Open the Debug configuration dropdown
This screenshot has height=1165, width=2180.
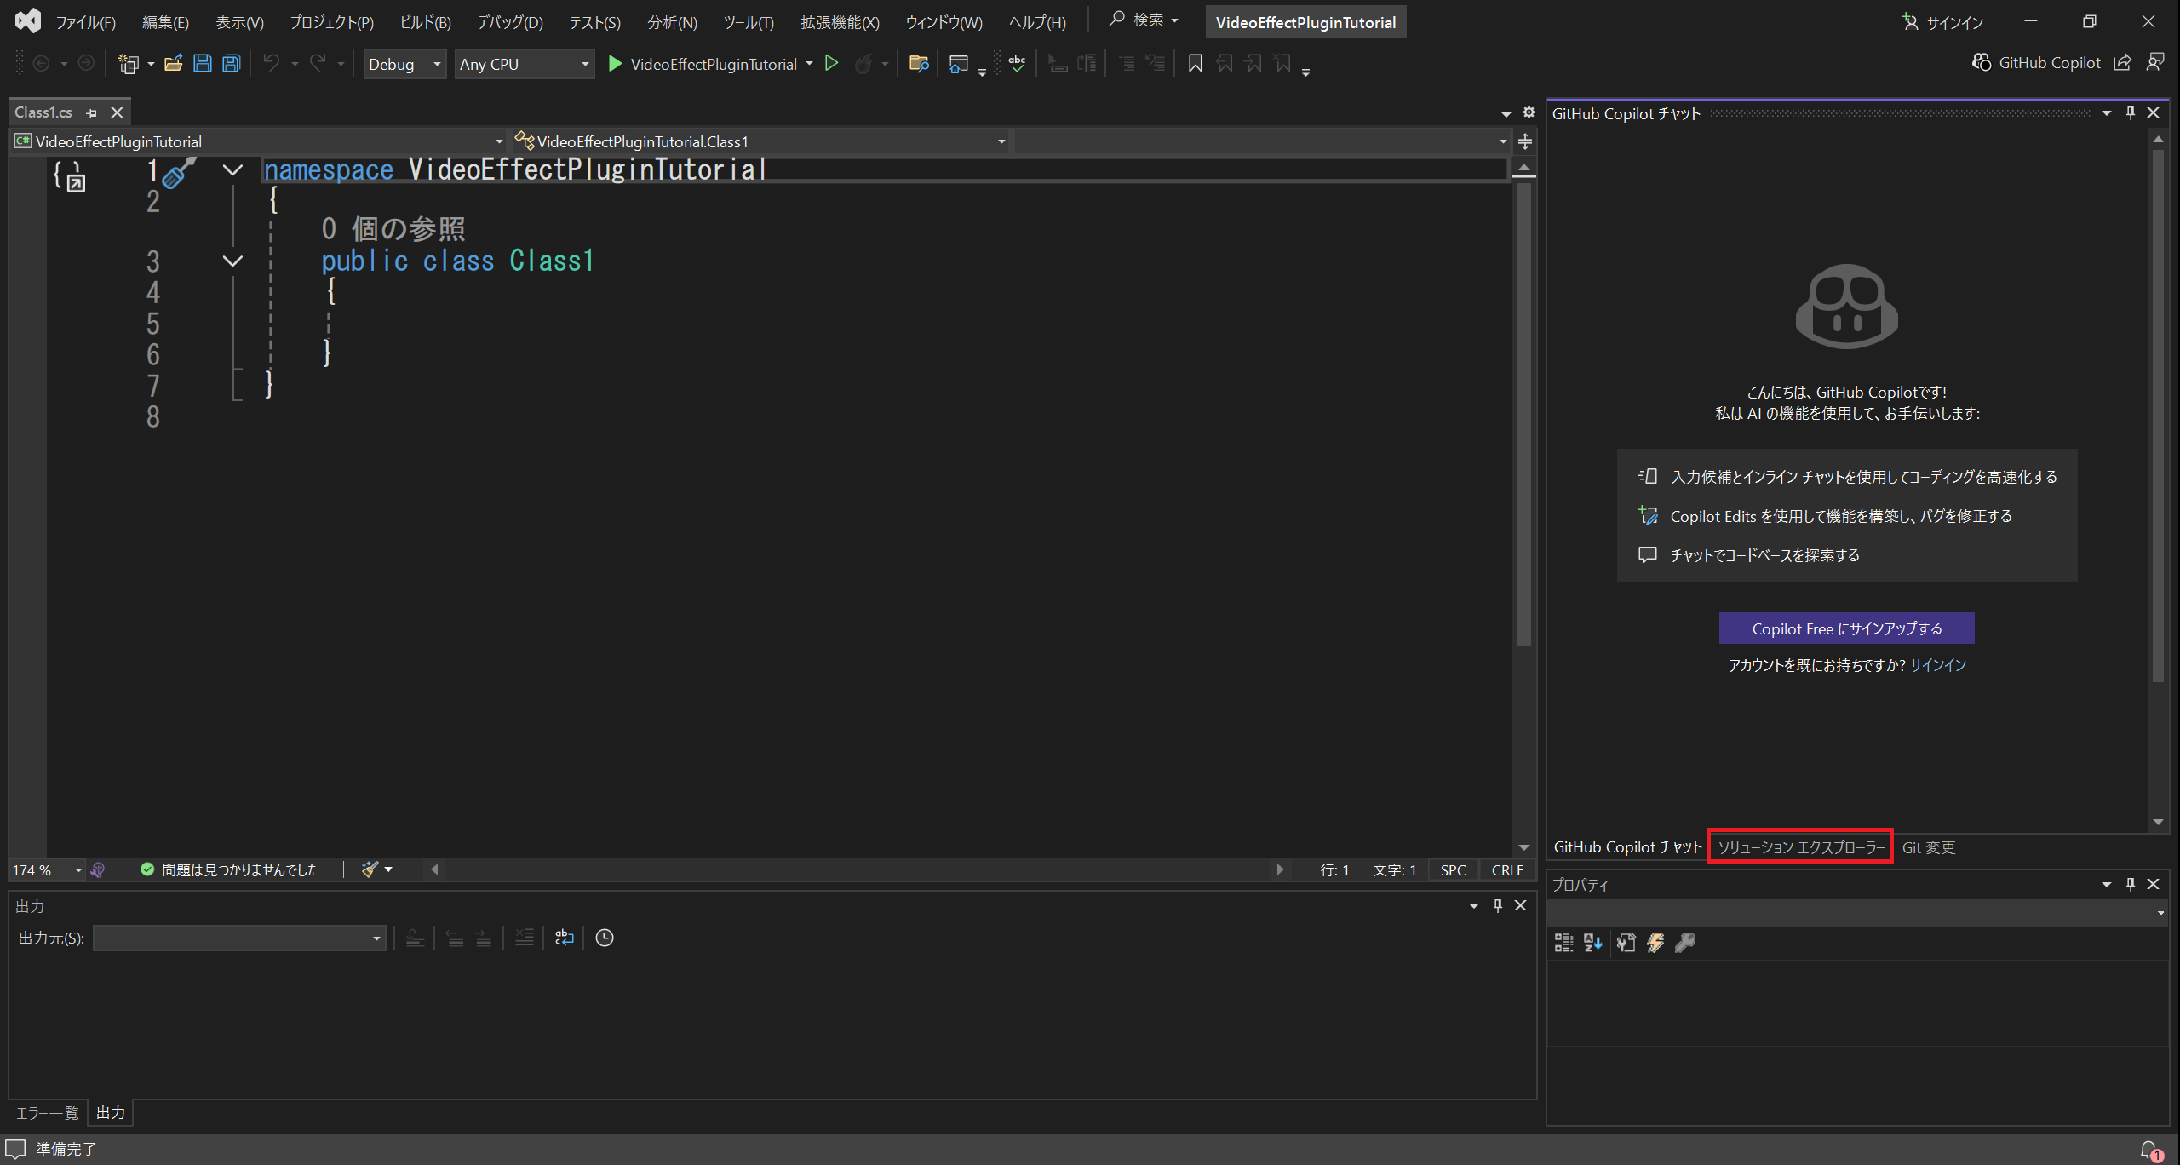click(x=404, y=64)
